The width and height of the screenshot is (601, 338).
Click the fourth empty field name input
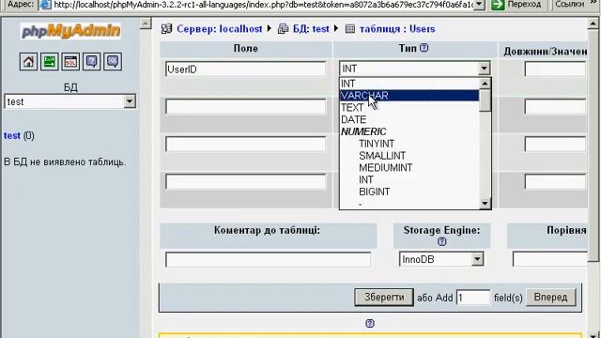pos(246,181)
